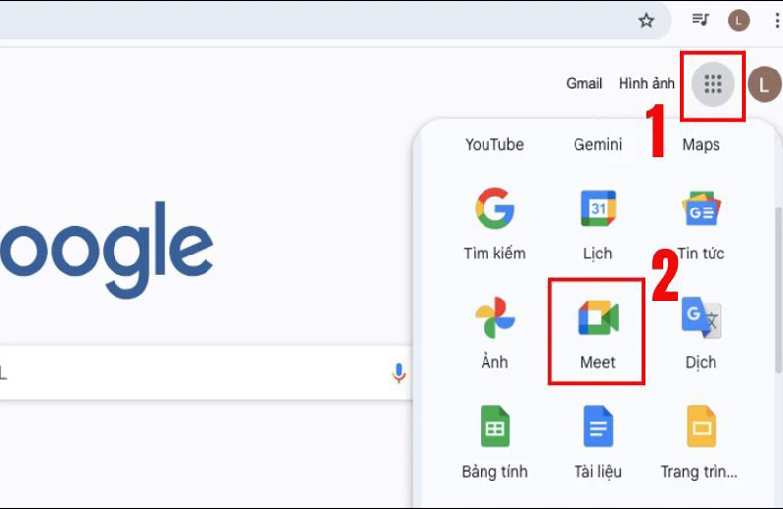The image size is (783, 509).
Task: Open the media control playlist icon
Action: click(x=700, y=20)
